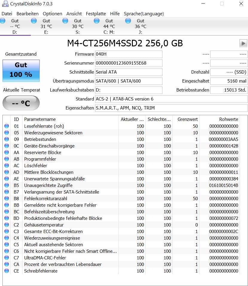Click status icon for Verlangsamung der SATA-Schnittstelle

(7, 192)
